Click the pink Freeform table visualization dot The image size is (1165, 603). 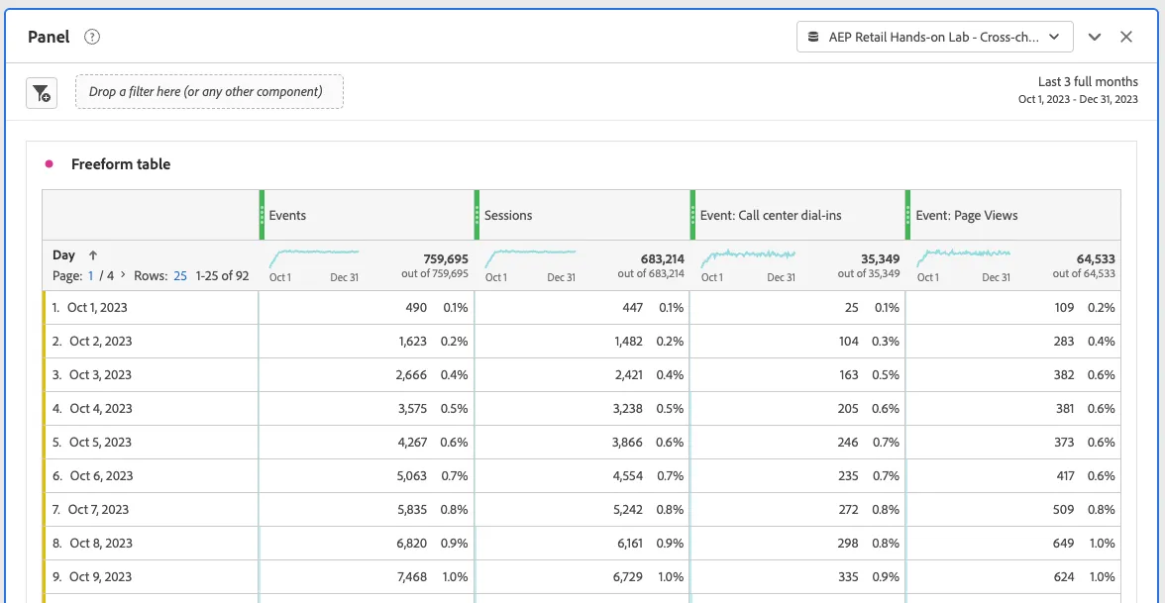click(50, 164)
